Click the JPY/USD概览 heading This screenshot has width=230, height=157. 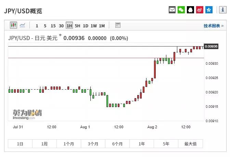pyautogui.click(x=23, y=11)
